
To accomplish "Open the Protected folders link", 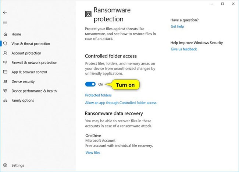I will coord(98,95).
